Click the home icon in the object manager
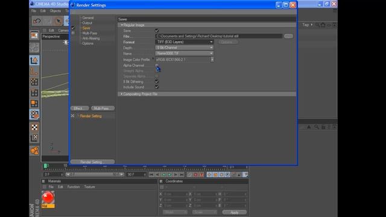 323,25
